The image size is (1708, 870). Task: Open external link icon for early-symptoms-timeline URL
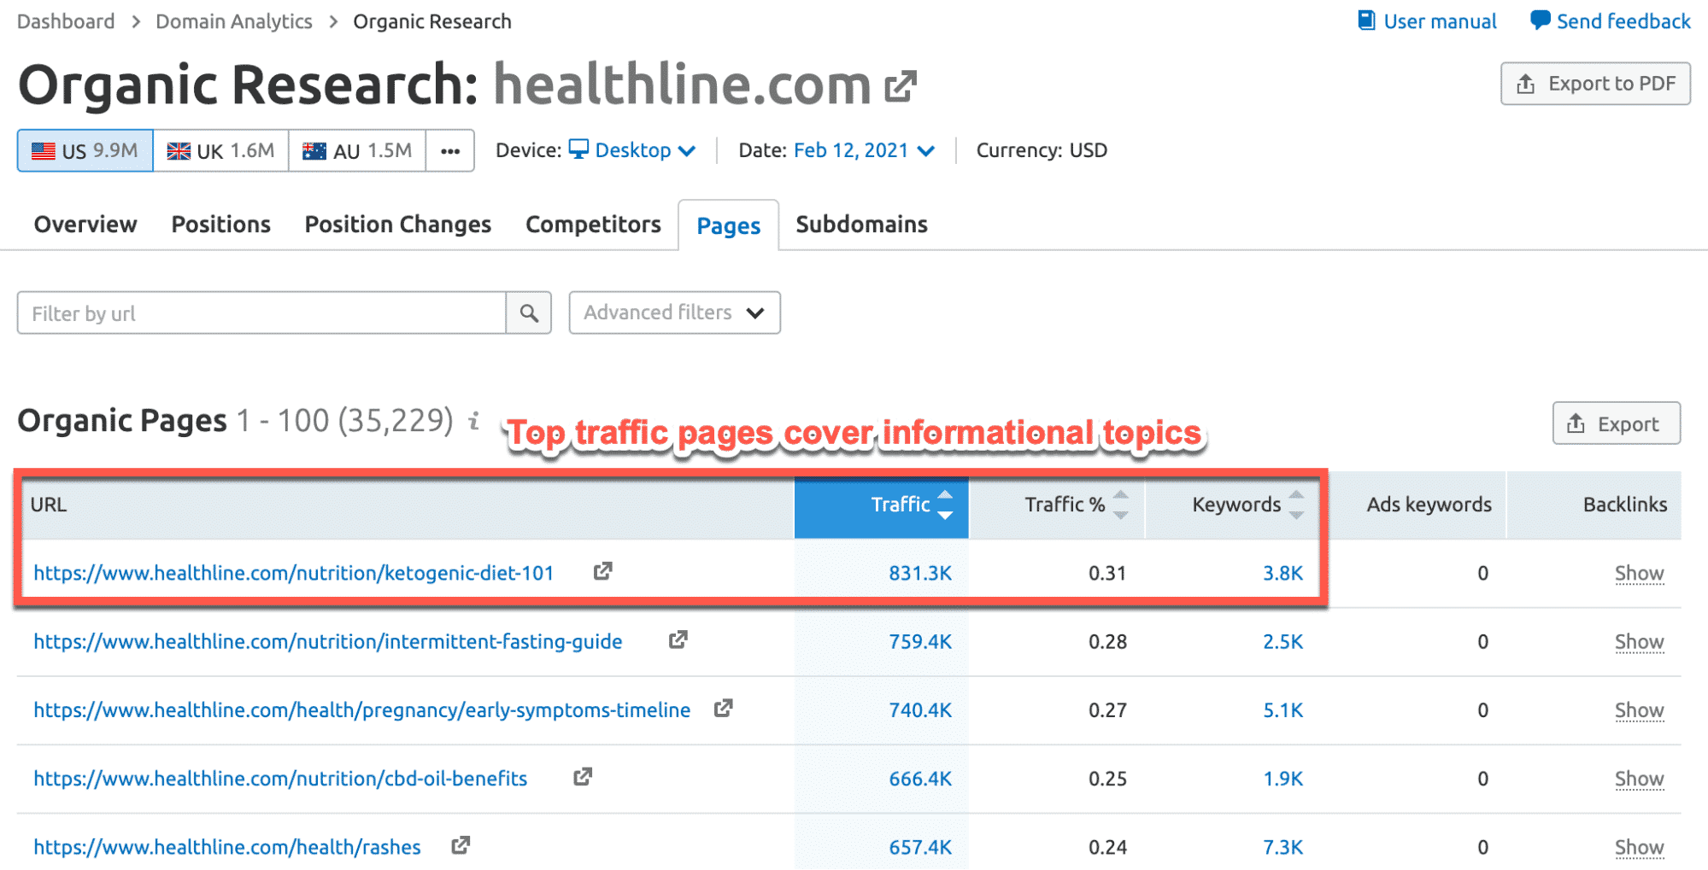(x=724, y=708)
